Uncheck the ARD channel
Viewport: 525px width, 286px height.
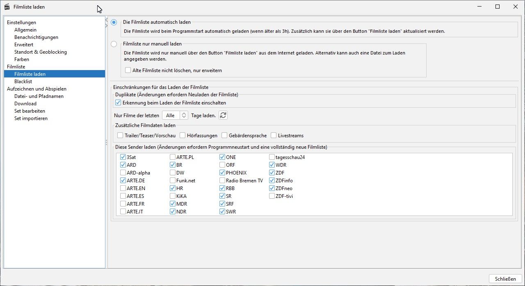click(123, 165)
